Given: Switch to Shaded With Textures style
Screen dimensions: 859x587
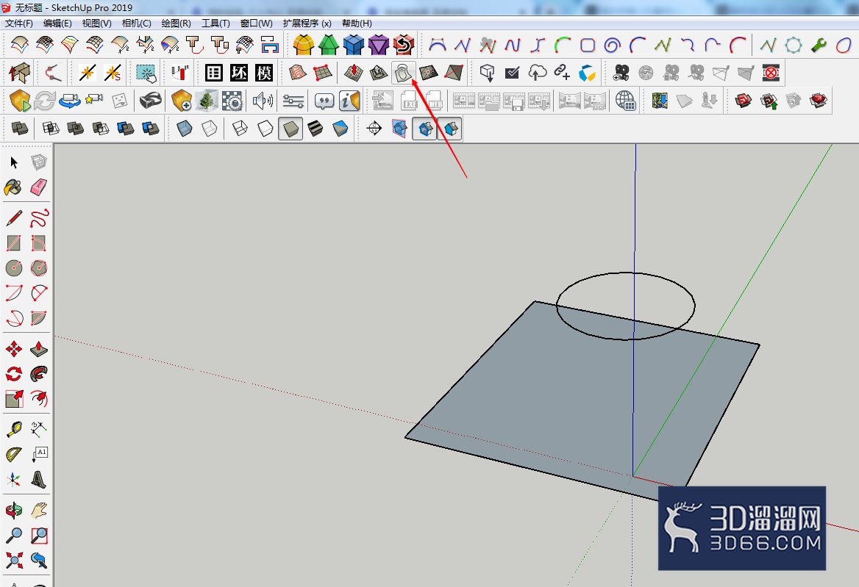Looking at the screenshot, I should 315,129.
